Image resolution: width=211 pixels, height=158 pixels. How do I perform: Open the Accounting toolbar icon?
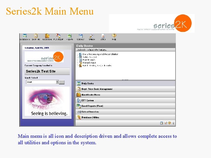[x=47, y=37]
